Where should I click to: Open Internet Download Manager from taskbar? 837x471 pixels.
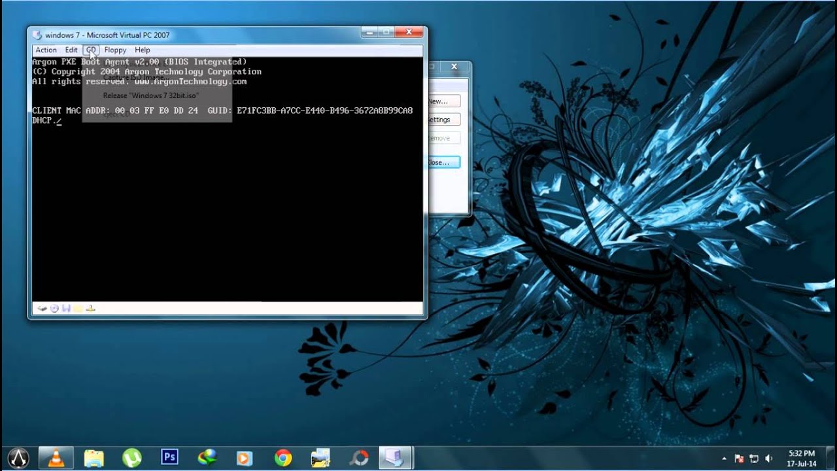pos(207,458)
